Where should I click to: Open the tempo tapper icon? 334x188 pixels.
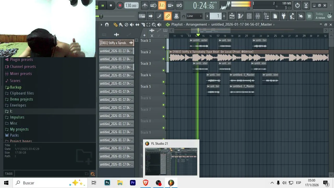tap(292, 16)
